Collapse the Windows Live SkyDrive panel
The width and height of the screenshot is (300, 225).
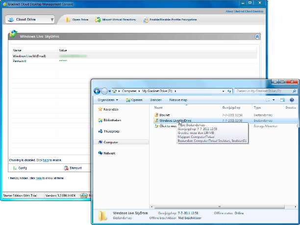pos(257,36)
